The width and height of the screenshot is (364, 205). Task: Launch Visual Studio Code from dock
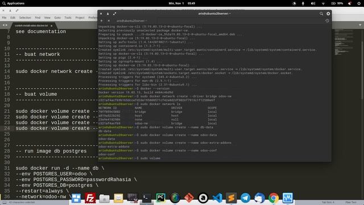(x=217, y=198)
